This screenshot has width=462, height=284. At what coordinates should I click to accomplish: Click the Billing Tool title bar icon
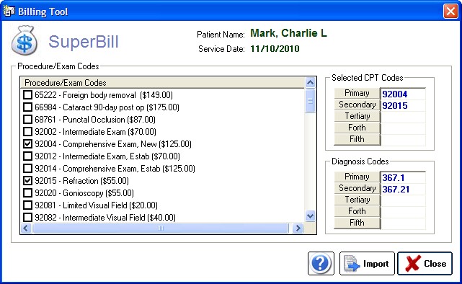pos(9,11)
